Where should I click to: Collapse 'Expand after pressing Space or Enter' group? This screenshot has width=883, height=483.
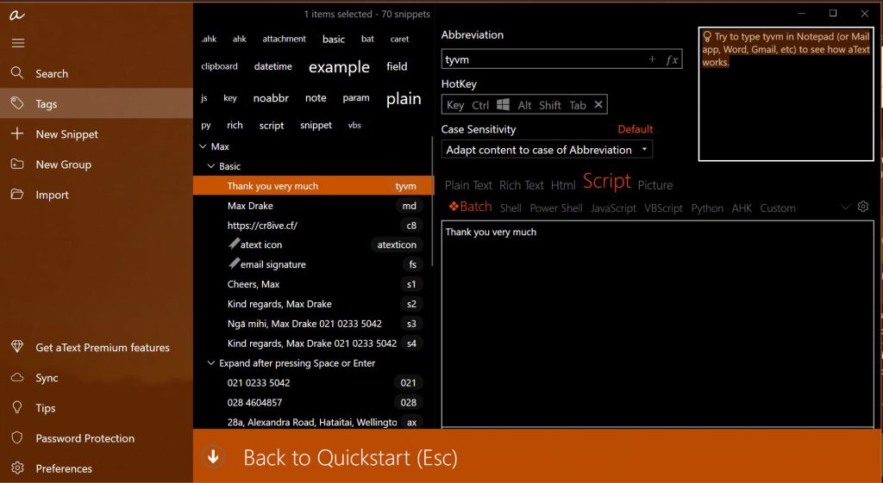pyautogui.click(x=212, y=363)
